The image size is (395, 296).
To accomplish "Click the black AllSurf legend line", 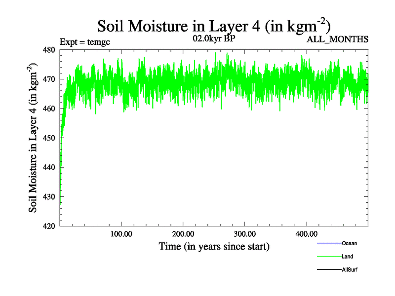I will point(328,270).
